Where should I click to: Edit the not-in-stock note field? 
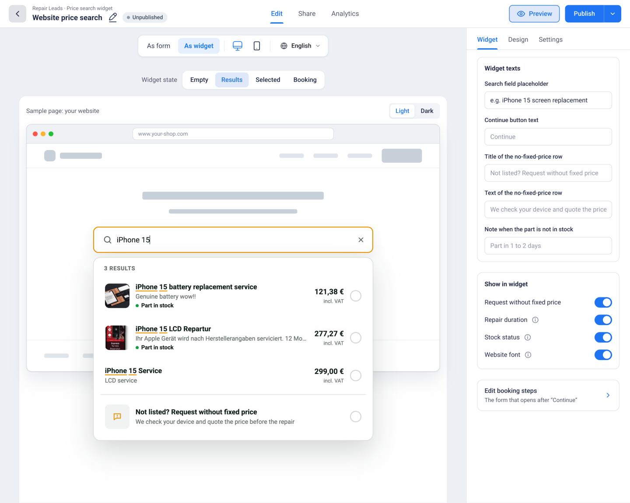coord(548,246)
